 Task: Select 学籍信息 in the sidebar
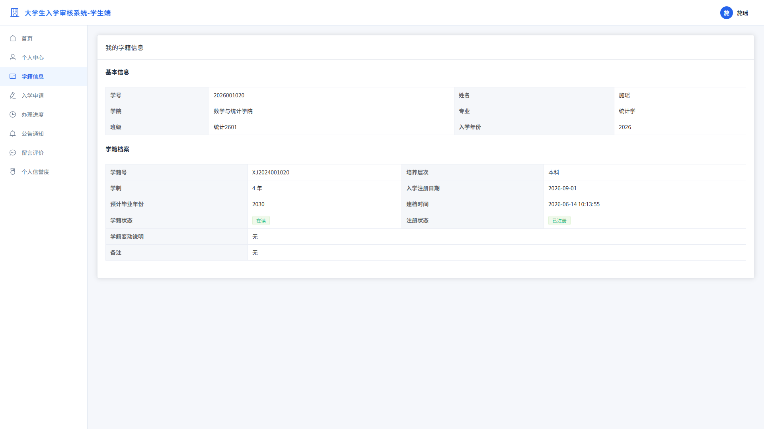44,76
